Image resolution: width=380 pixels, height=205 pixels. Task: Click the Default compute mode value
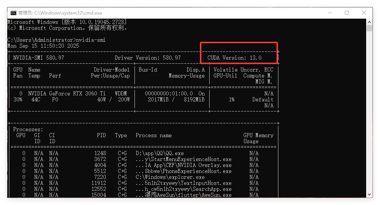click(x=263, y=100)
